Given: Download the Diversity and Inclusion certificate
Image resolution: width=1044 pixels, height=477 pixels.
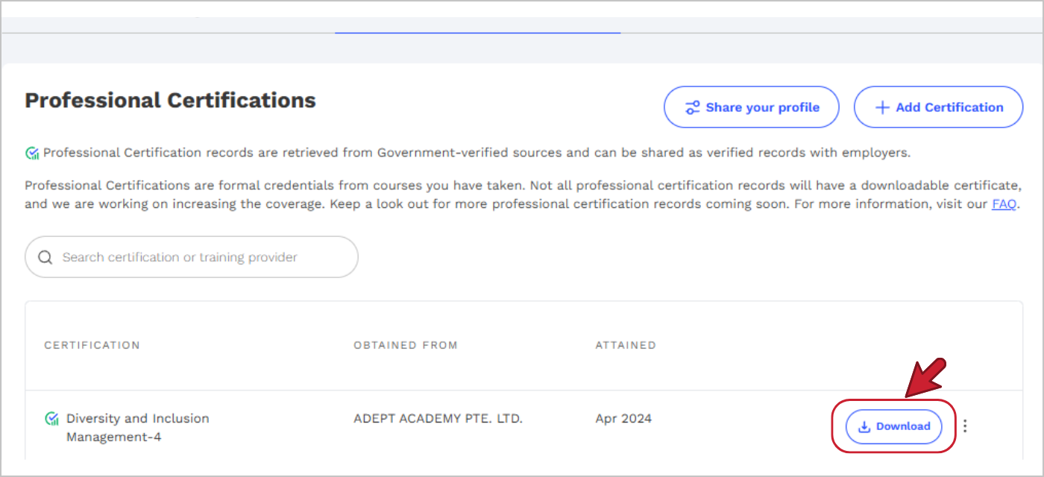Looking at the screenshot, I should coord(894,426).
